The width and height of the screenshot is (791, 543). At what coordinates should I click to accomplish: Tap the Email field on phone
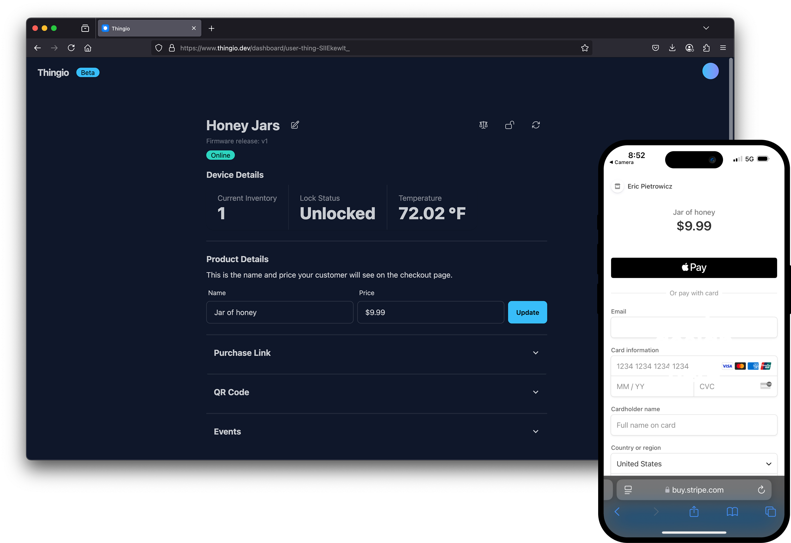coord(694,327)
